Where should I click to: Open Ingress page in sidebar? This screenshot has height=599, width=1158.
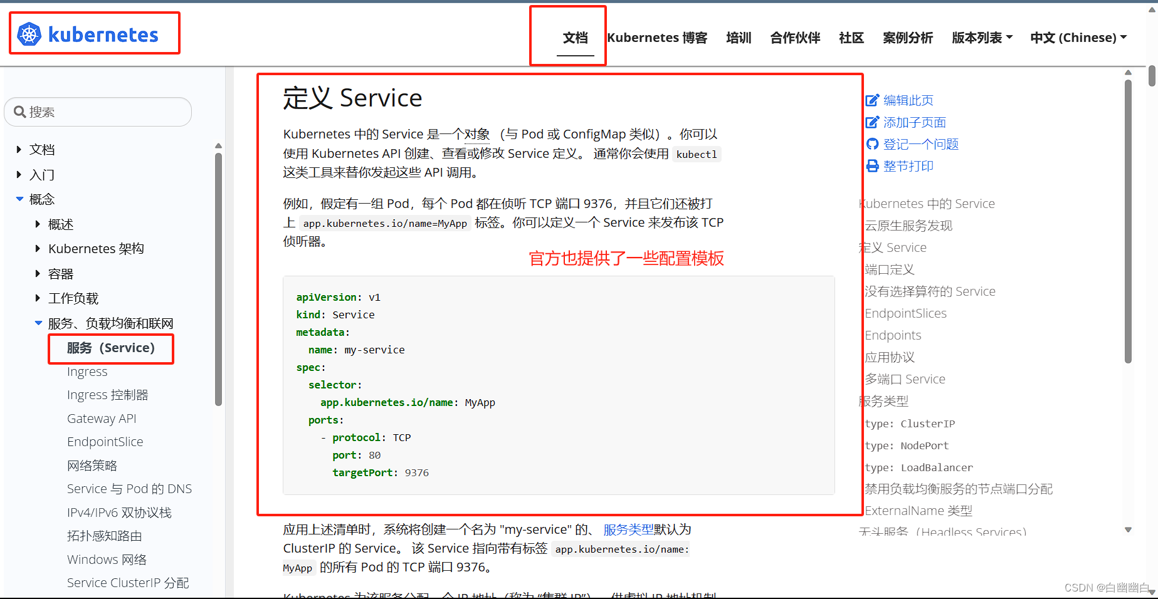click(87, 372)
